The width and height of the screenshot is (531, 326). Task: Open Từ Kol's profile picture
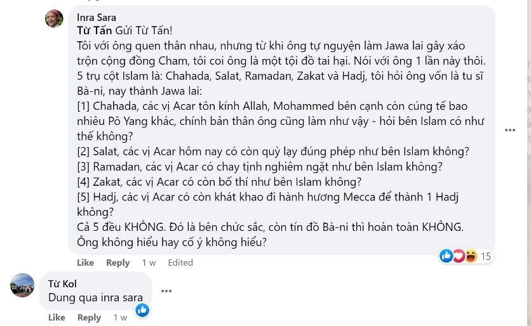click(23, 285)
